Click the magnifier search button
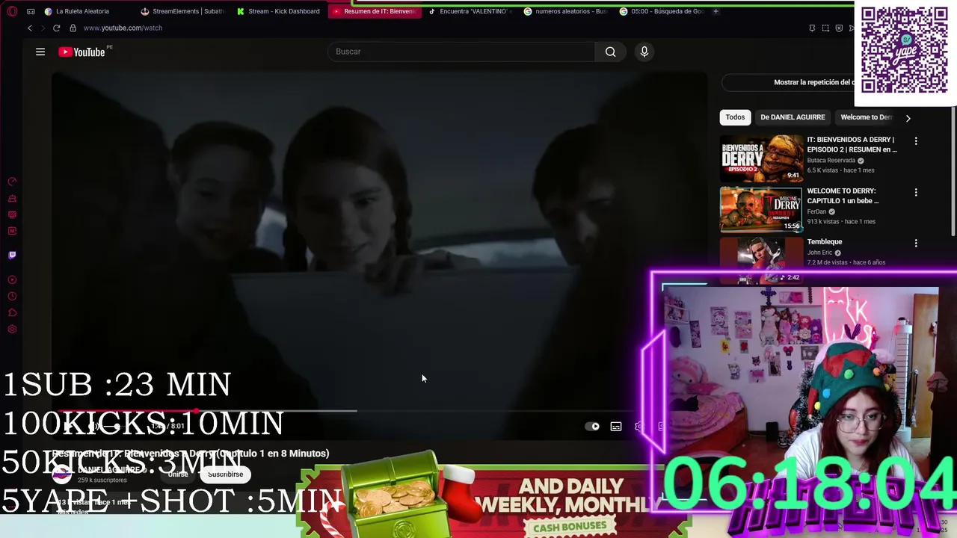957x538 pixels. coord(610,52)
